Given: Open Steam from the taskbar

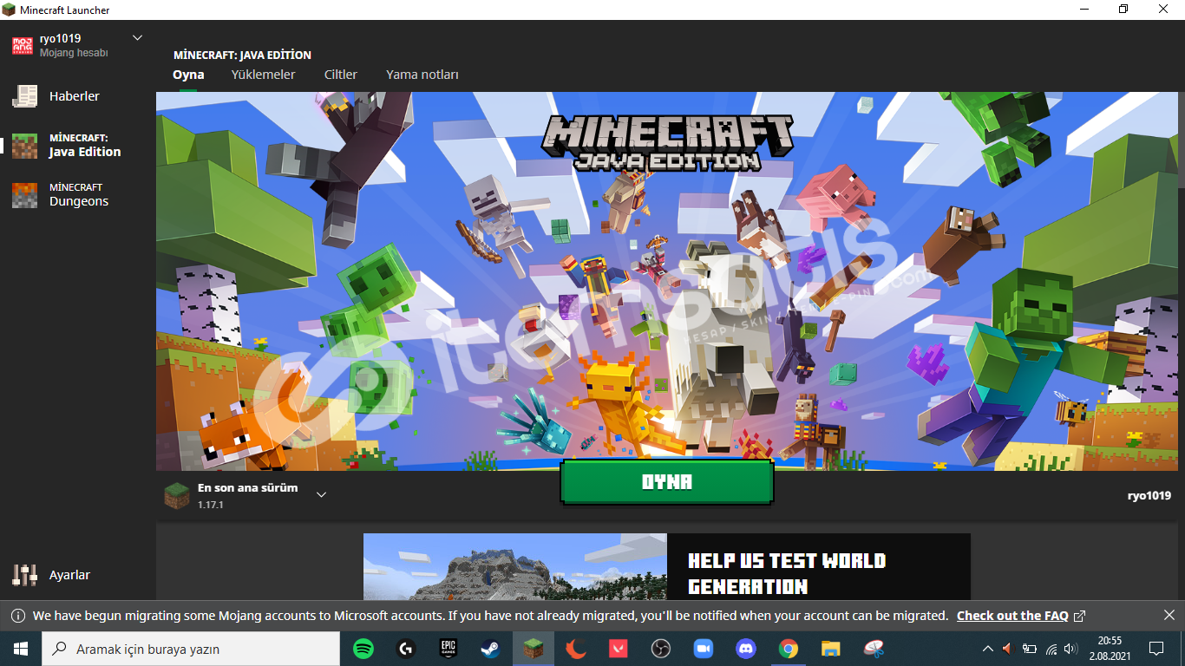Looking at the screenshot, I should click(x=490, y=649).
